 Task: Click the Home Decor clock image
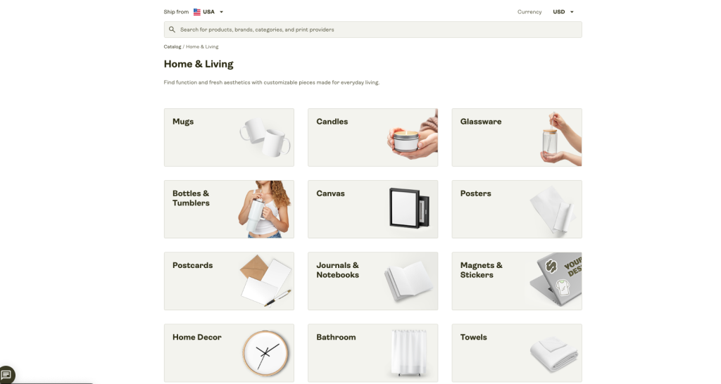265,353
